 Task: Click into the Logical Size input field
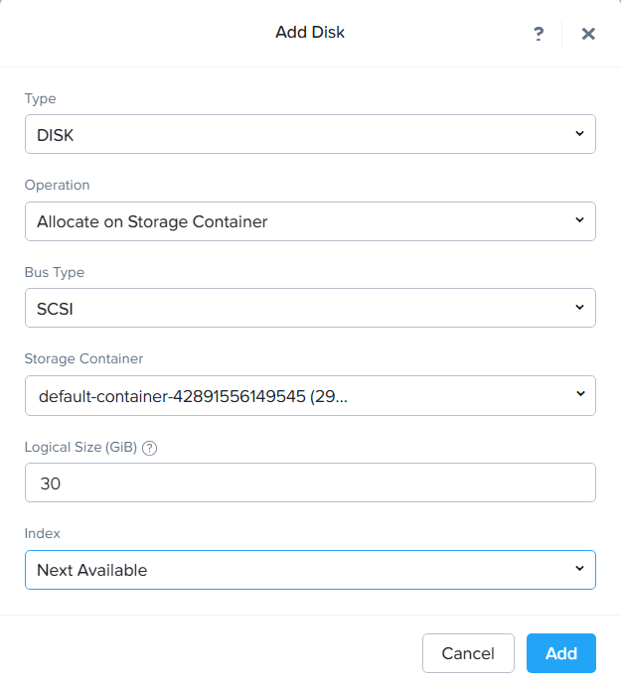pos(310,483)
